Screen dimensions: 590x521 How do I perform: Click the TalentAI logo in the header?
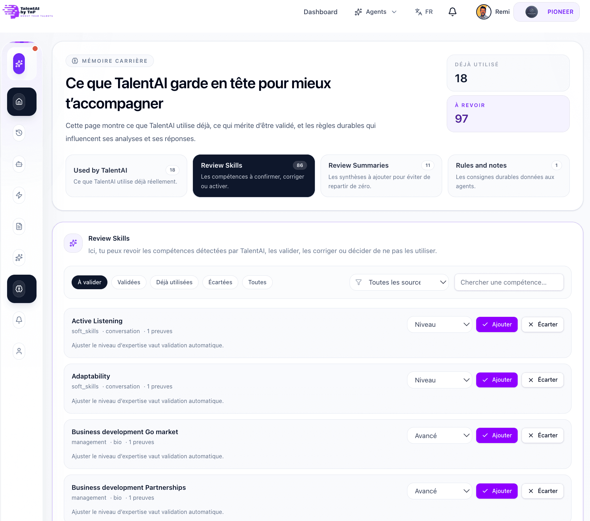coord(28,12)
